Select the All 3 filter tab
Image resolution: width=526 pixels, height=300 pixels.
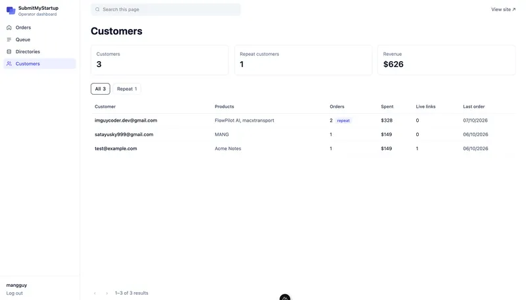[101, 89]
